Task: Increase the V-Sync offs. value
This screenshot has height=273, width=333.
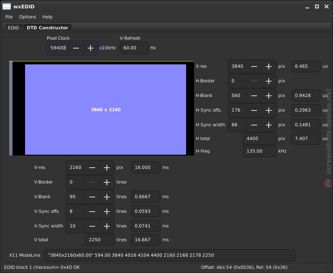Action: 107,212
